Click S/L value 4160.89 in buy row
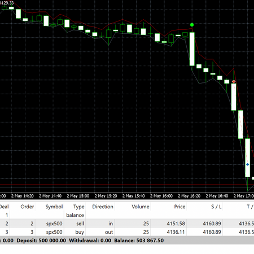Image resolution: width=254 pixels, height=254 pixels. click(212, 232)
